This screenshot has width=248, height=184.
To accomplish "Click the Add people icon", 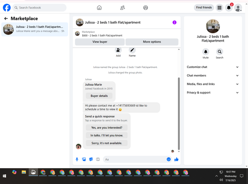I will click(x=118, y=50).
